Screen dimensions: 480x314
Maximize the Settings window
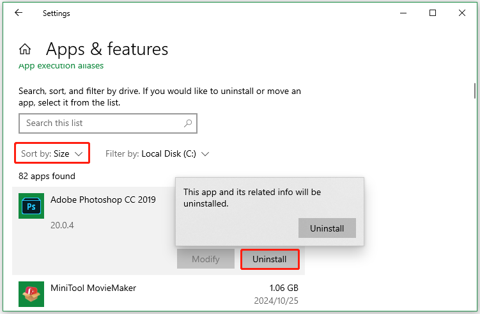[433, 13]
